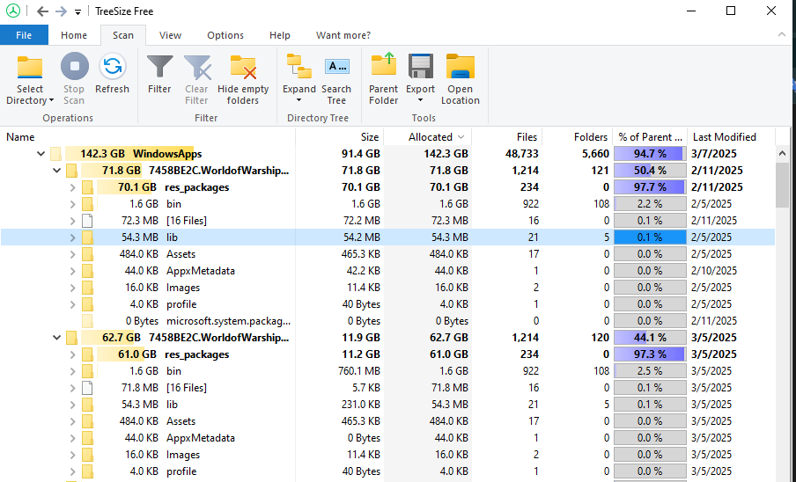The image size is (796, 482).
Task: Sort by the Name column header
Action: point(148,137)
